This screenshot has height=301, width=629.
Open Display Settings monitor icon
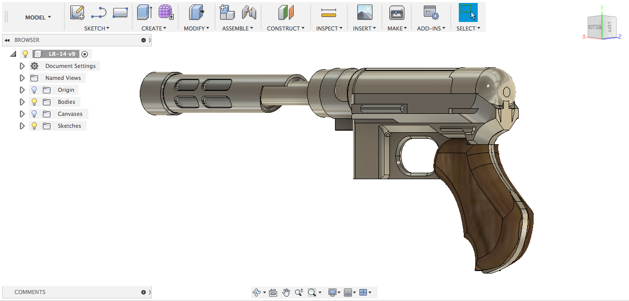[x=332, y=293]
